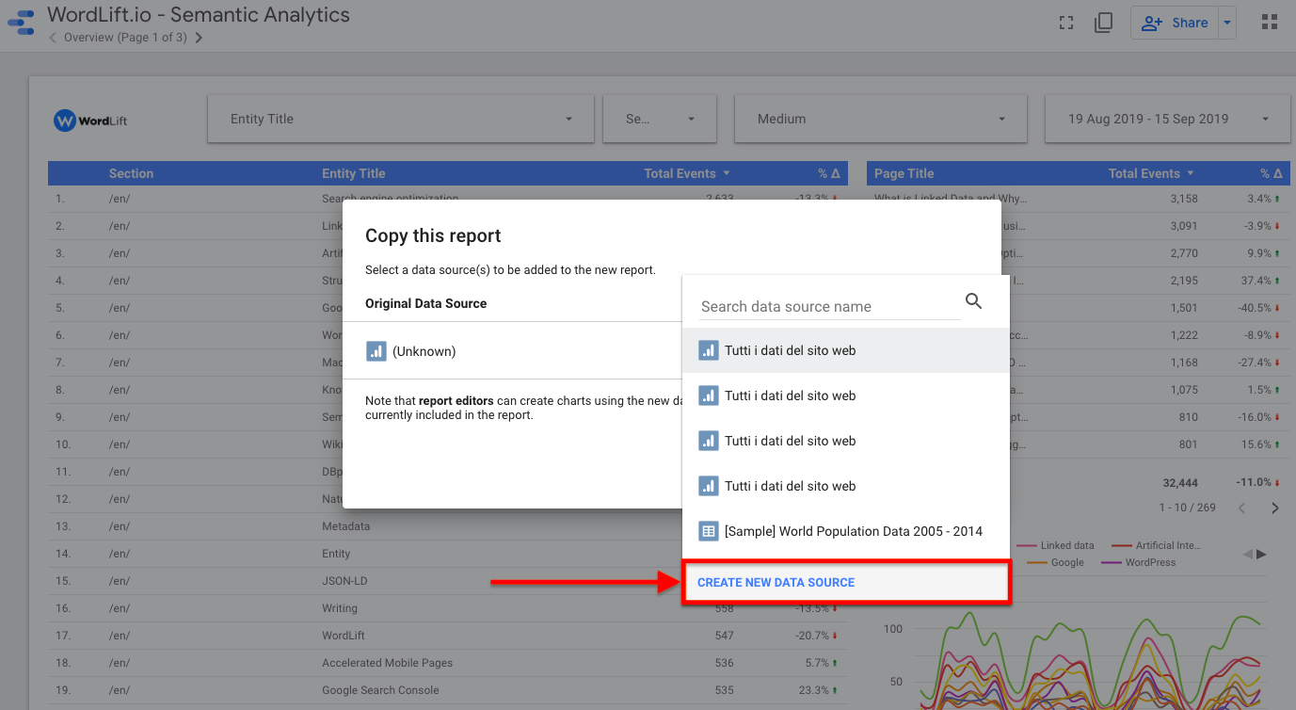Show next chart legend entries
The width and height of the screenshot is (1296, 710).
[x=1262, y=554]
